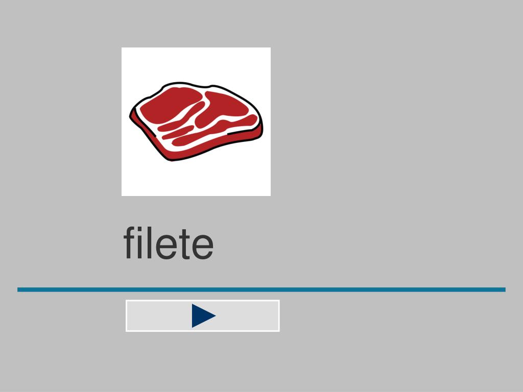Click the word filete
The width and height of the screenshot is (523, 392).
pyautogui.click(x=169, y=242)
